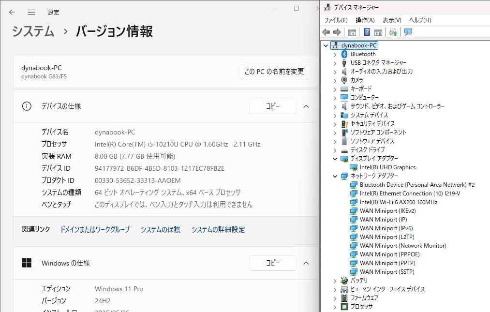Toggle the action pane toolbar icon
This screenshot has height=312, width=490.
(x=378, y=32)
